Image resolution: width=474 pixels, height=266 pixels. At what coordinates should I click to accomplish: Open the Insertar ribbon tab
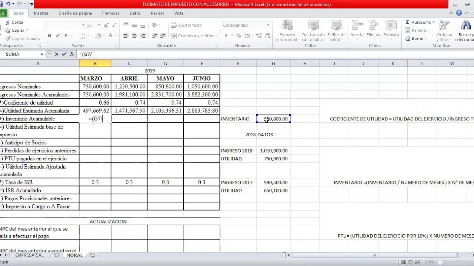pos(41,13)
